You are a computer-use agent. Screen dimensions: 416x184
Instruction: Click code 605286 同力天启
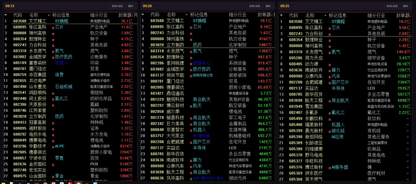296,58
